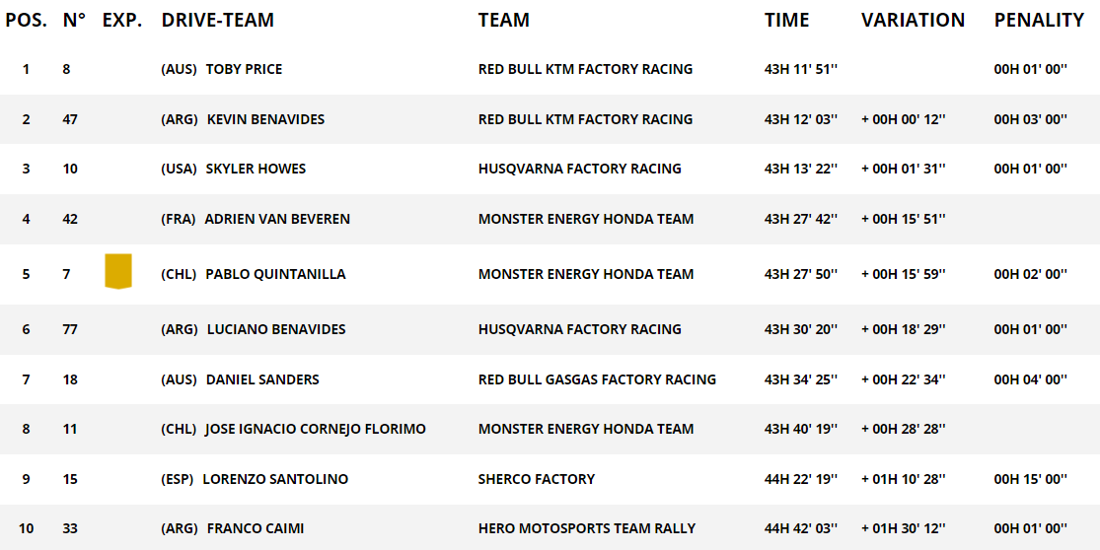Click Toby Price's time 43H 11' 51''
The height and width of the screenshot is (550, 1100).
tap(801, 69)
